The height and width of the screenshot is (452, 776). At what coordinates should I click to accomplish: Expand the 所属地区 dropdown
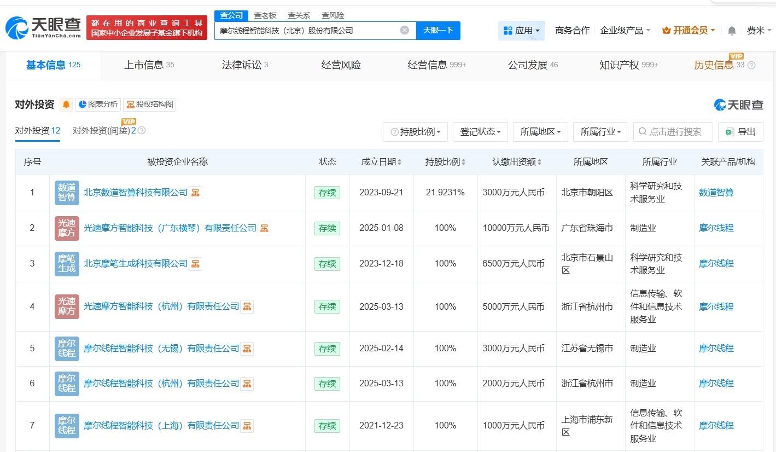(540, 131)
